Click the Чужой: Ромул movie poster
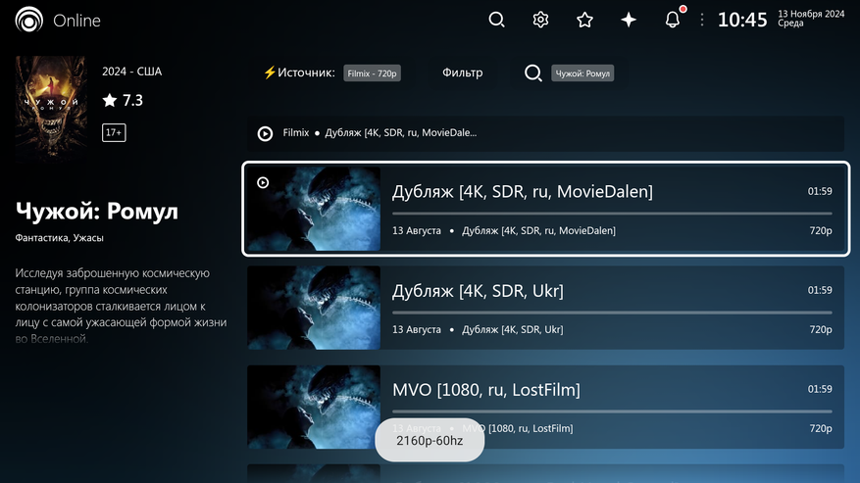The image size is (860, 483). pyautogui.click(x=51, y=108)
